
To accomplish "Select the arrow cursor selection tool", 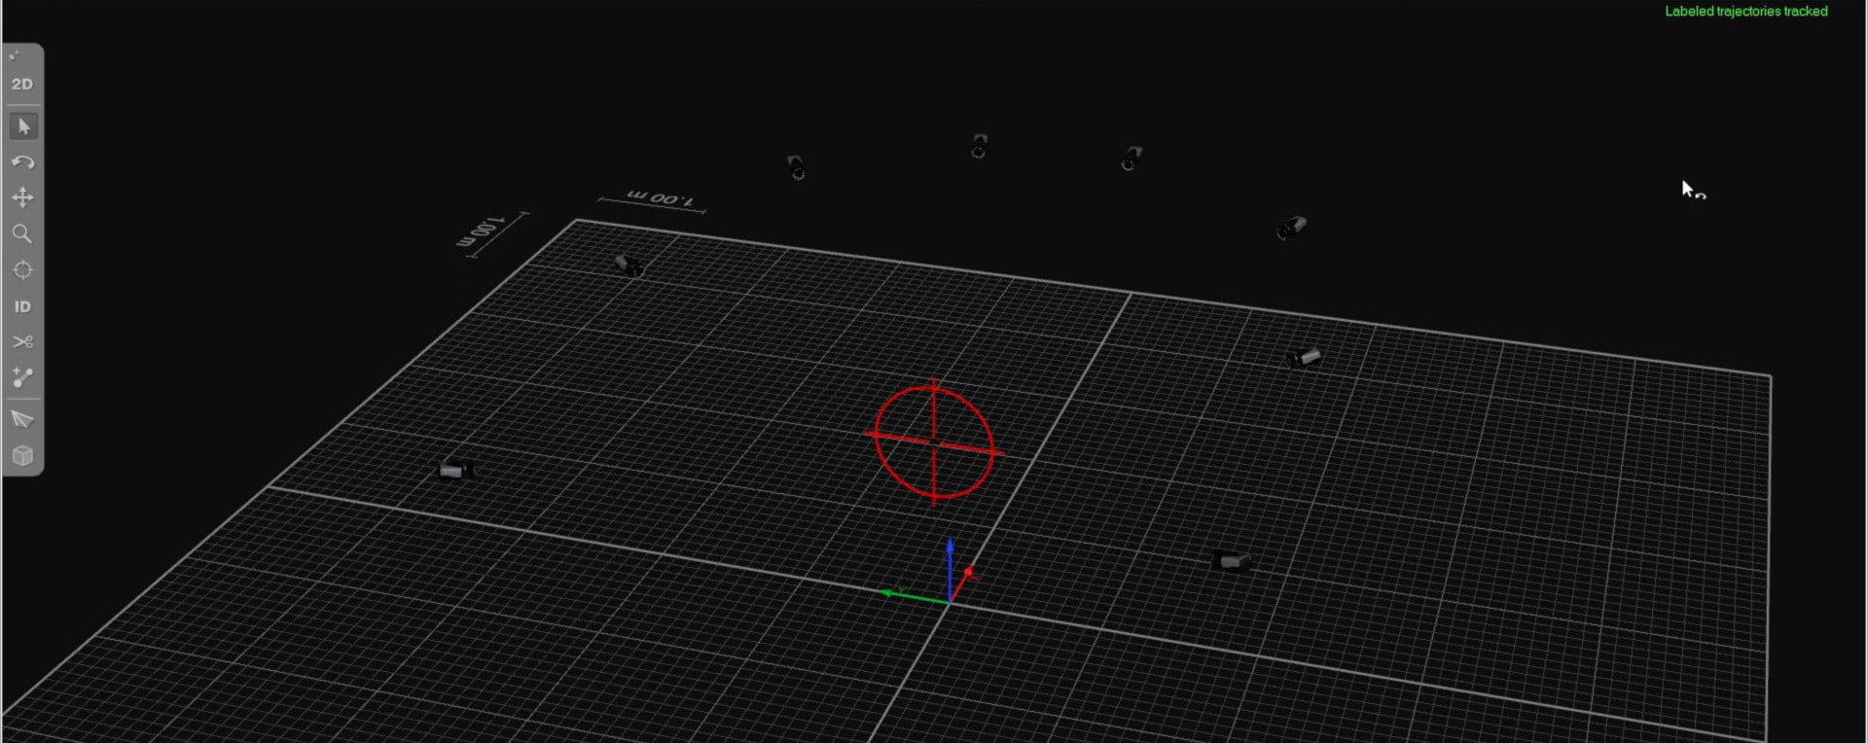I will (23, 126).
